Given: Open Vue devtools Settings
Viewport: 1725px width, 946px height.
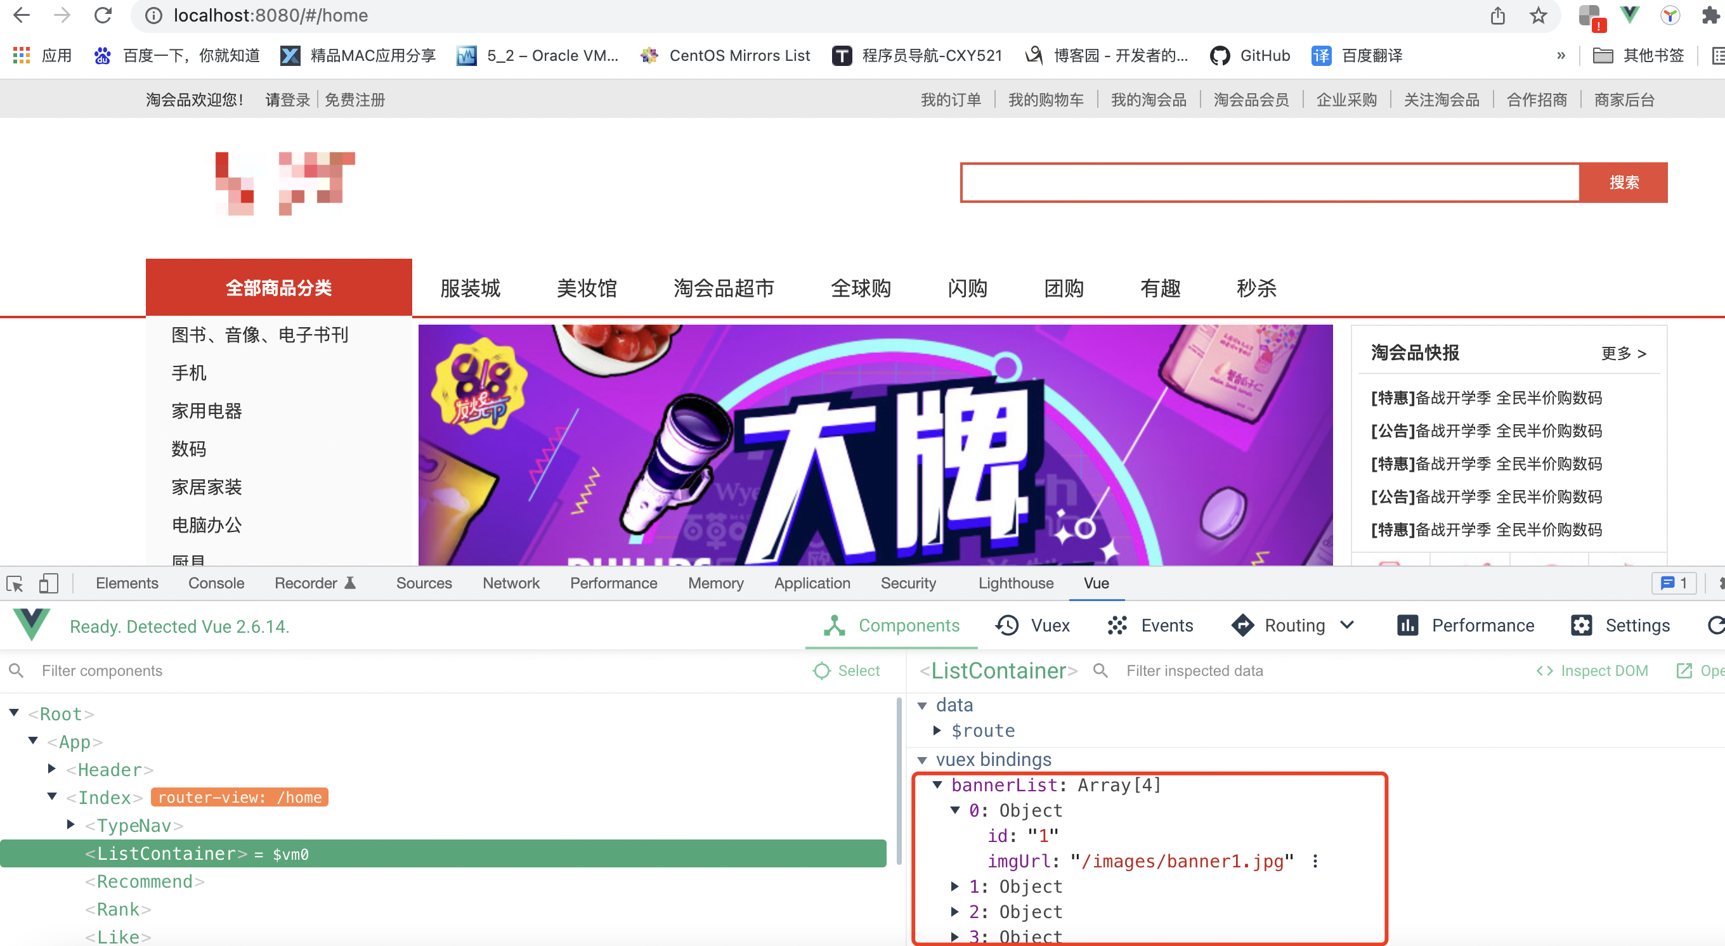Looking at the screenshot, I should click(x=1620, y=625).
